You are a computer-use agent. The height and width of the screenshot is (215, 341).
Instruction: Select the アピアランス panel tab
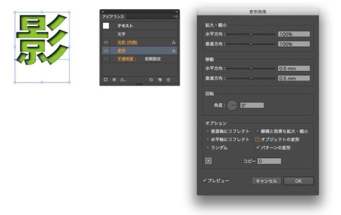point(112,17)
